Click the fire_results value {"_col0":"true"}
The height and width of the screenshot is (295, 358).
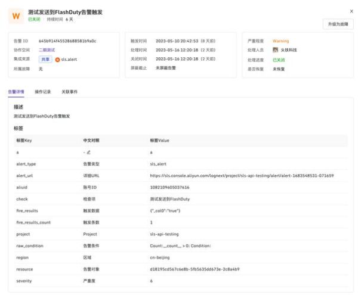point(165,210)
